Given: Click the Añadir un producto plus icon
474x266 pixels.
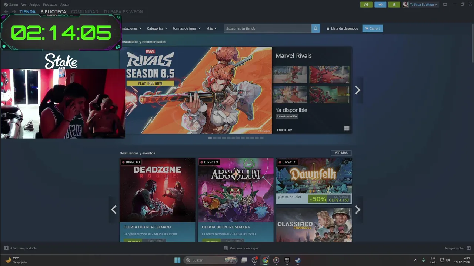Looking at the screenshot, I should (x=6, y=248).
